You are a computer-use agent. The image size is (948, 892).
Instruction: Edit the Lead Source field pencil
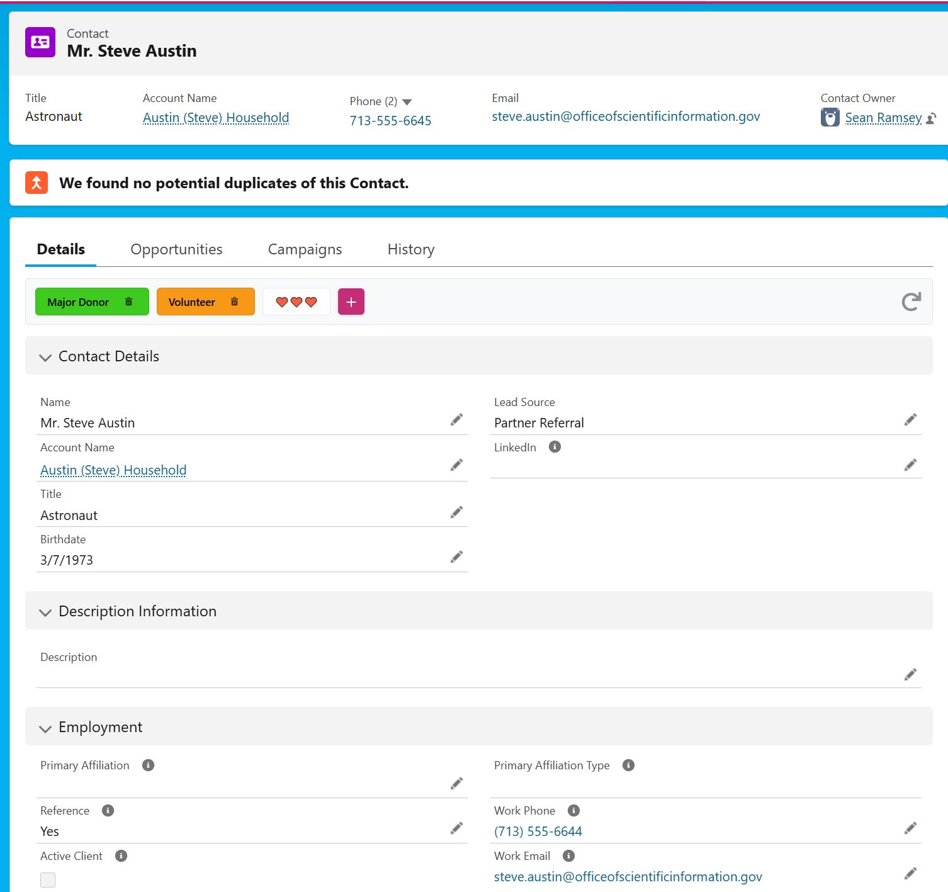click(910, 420)
